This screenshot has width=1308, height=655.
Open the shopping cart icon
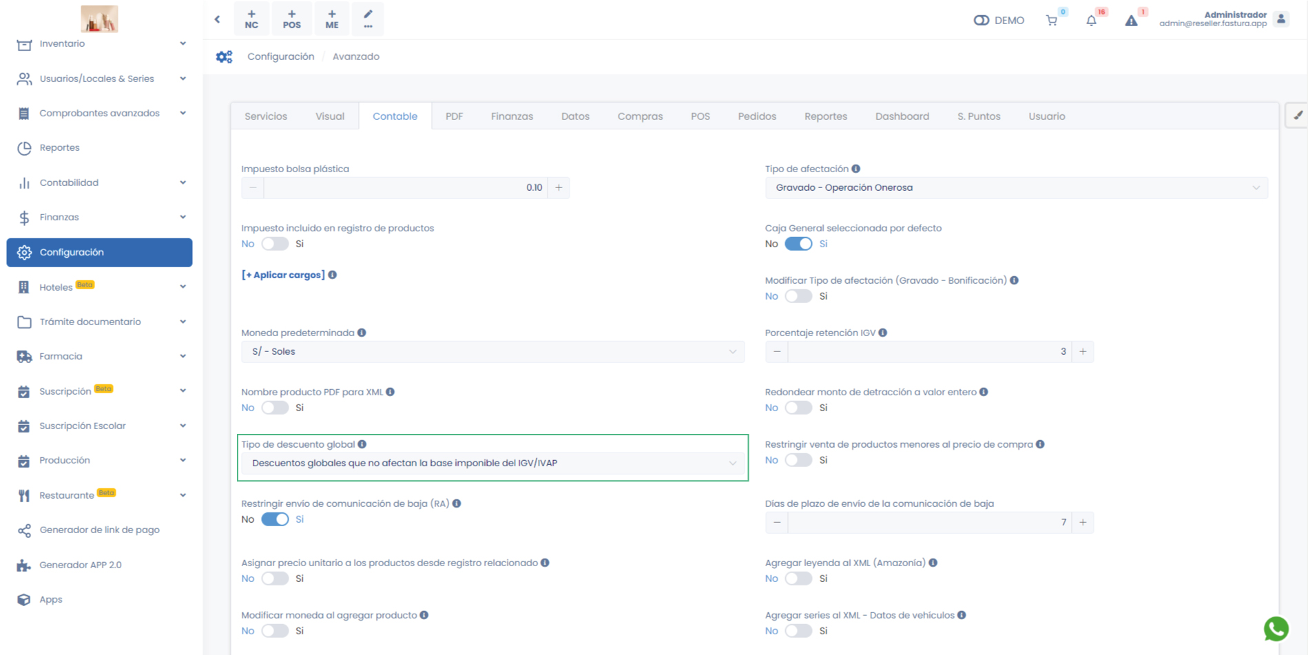1051,21
